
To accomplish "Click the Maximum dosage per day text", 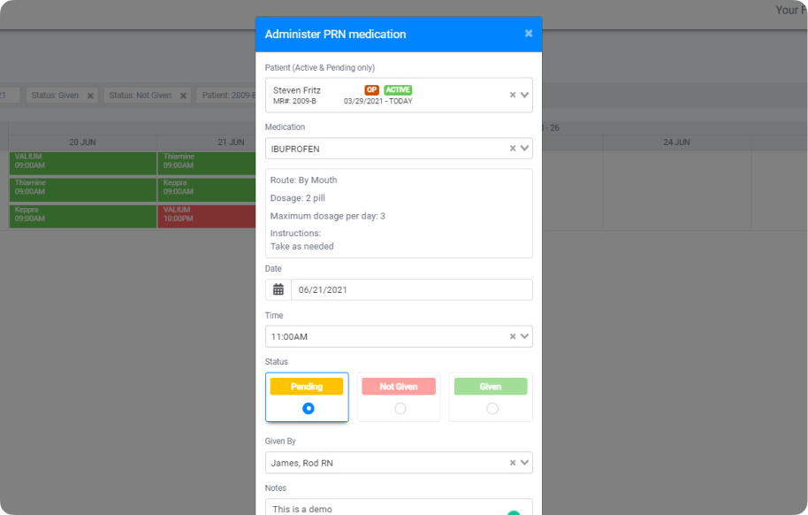I will click(x=328, y=216).
